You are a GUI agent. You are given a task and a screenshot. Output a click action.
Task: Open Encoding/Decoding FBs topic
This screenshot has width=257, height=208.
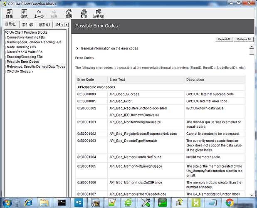(25, 57)
